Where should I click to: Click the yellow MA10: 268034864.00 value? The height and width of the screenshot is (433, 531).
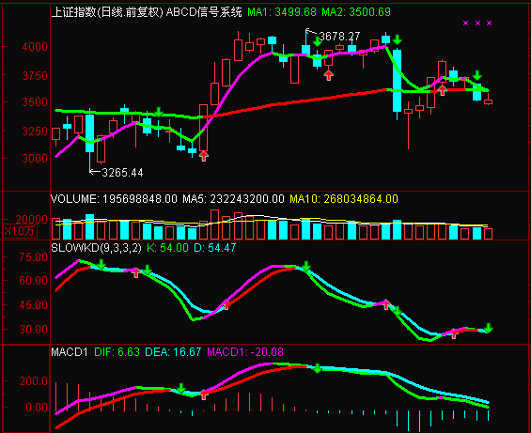pyautogui.click(x=344, y=199)
